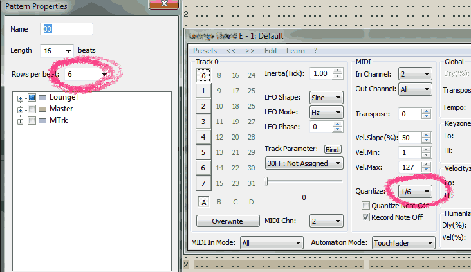Enable the Lounge checkbox in tree
The height and width of the screenshot is (272, 471).
(32, 98)
